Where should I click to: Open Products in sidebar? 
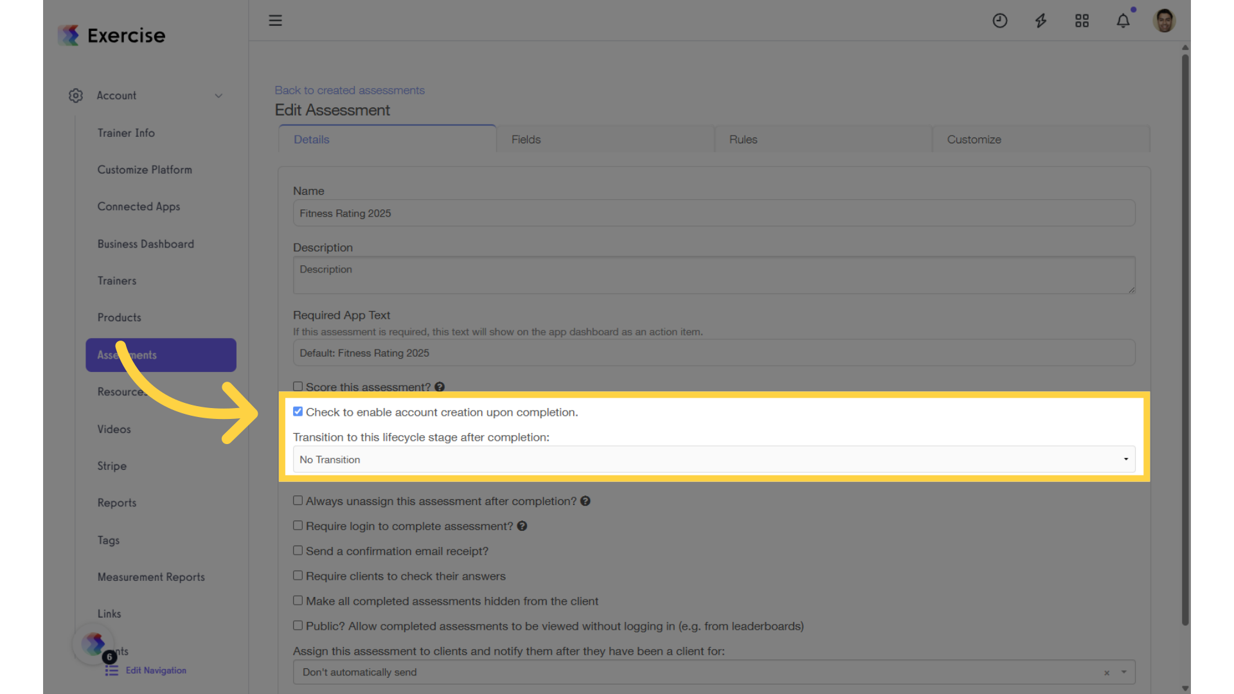(119, 317)
